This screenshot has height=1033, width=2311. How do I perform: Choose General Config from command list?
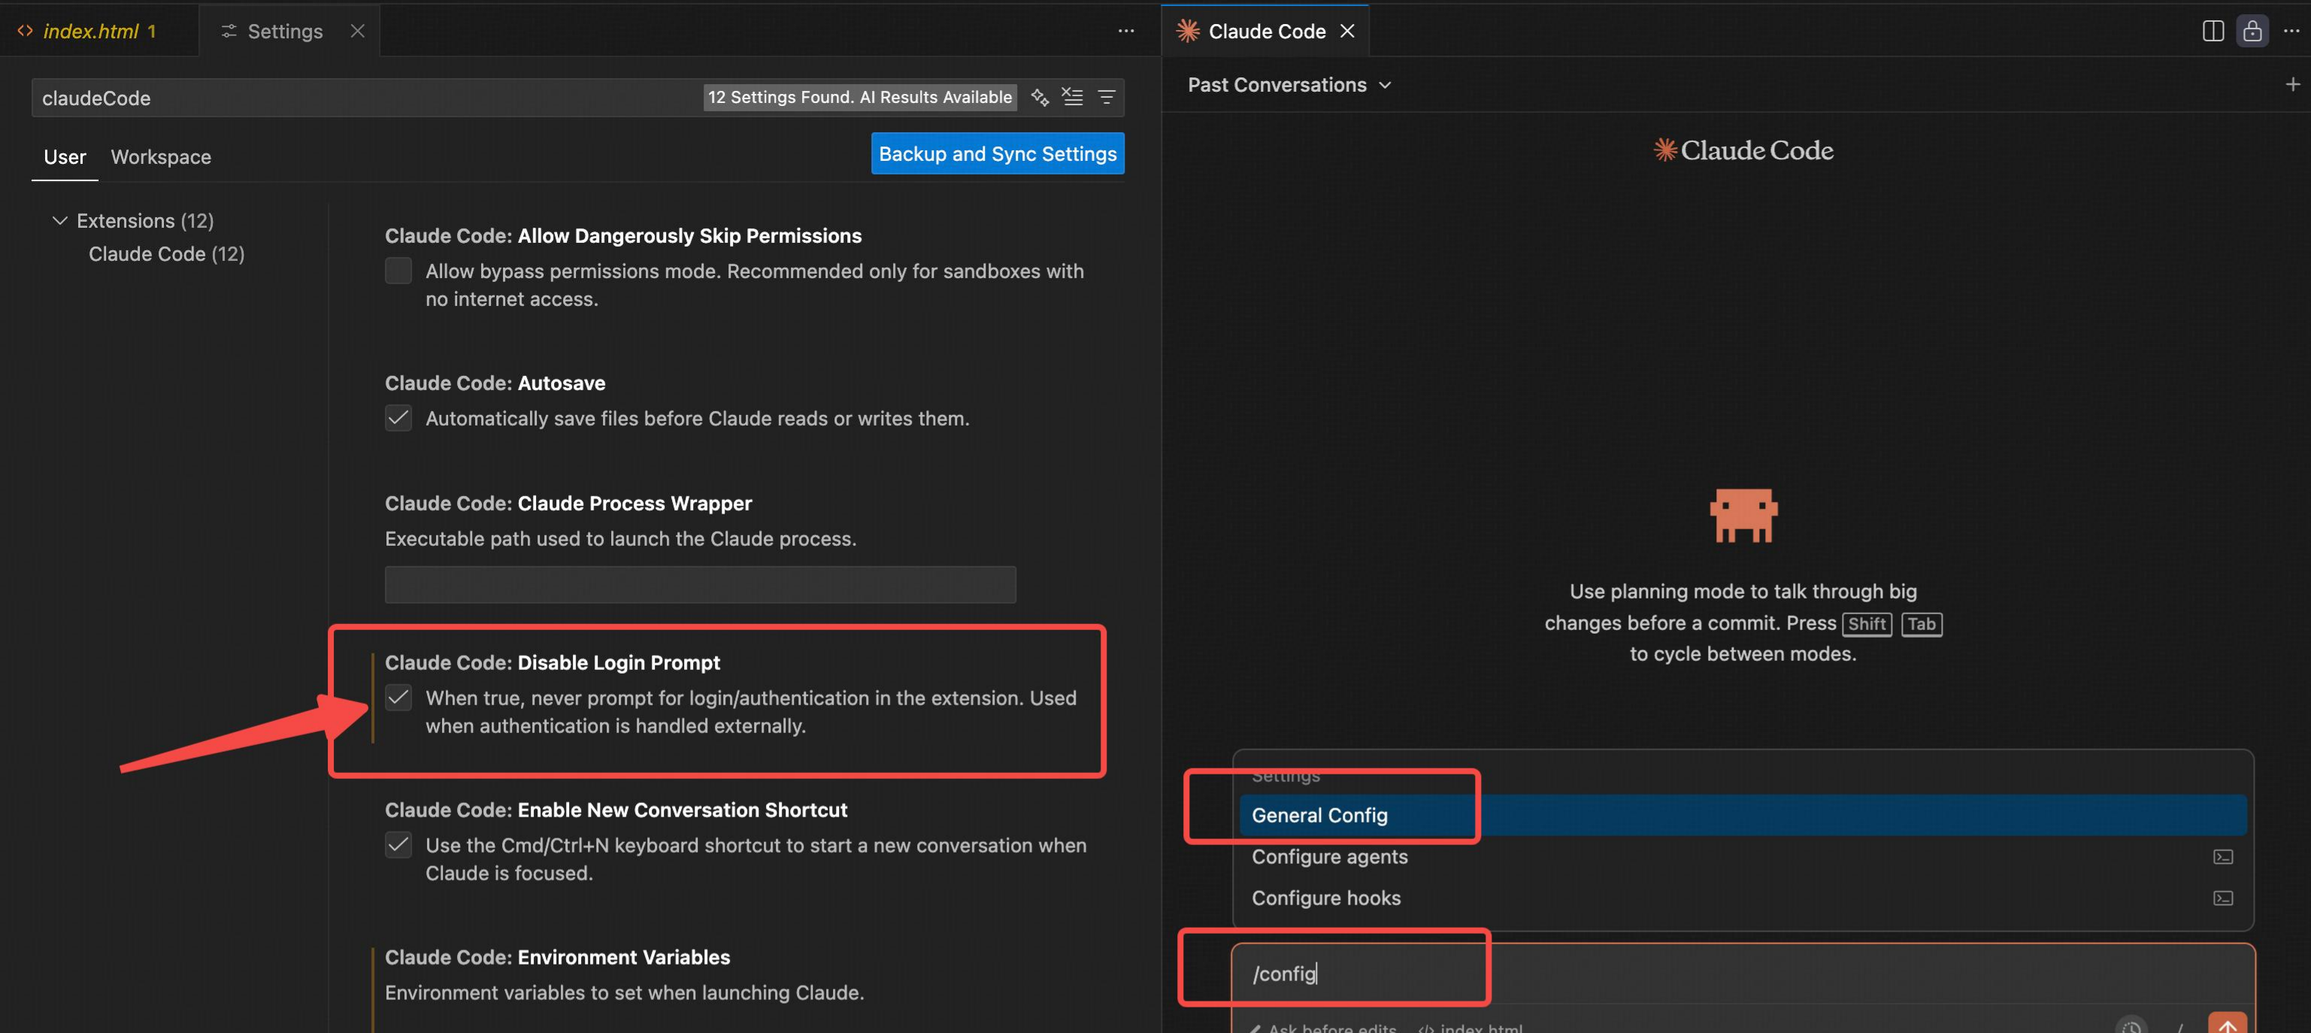1742,815
